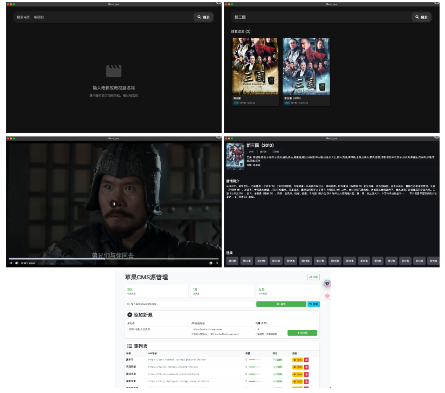Select episode 第05集
The image size is (445, 393).
(x=291, y=261)
